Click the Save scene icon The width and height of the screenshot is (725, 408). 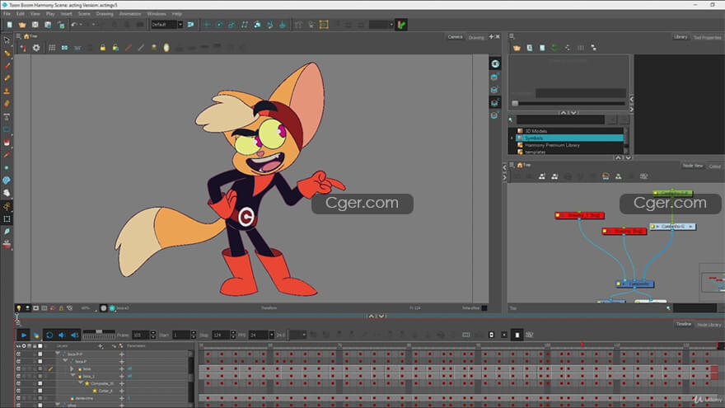click(35, 25)
